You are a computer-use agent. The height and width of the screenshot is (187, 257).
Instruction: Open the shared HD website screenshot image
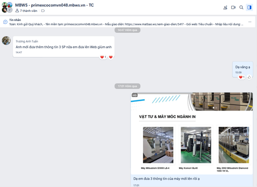[192, 134]
